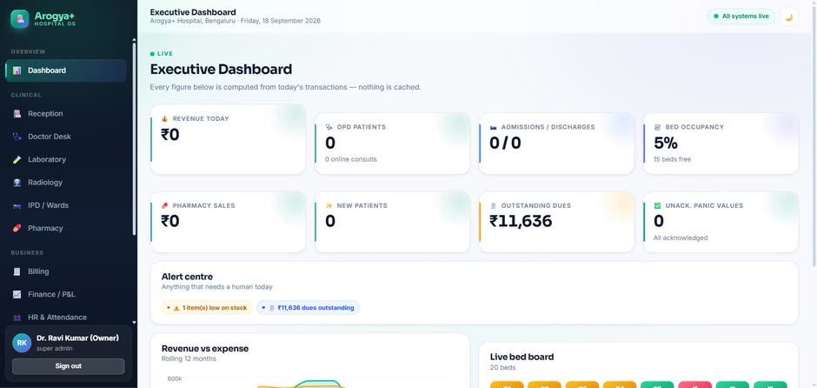Click the Bed Occupancy card icon
This screenshot has height=388, width=817.
click(658, 127)
